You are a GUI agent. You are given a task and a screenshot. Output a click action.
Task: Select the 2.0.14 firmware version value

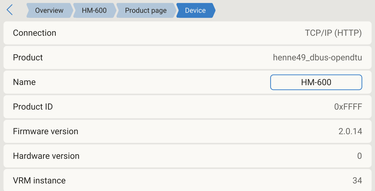coord(350,131)
